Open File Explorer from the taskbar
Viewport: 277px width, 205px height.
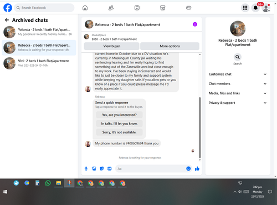click(59, 183)
